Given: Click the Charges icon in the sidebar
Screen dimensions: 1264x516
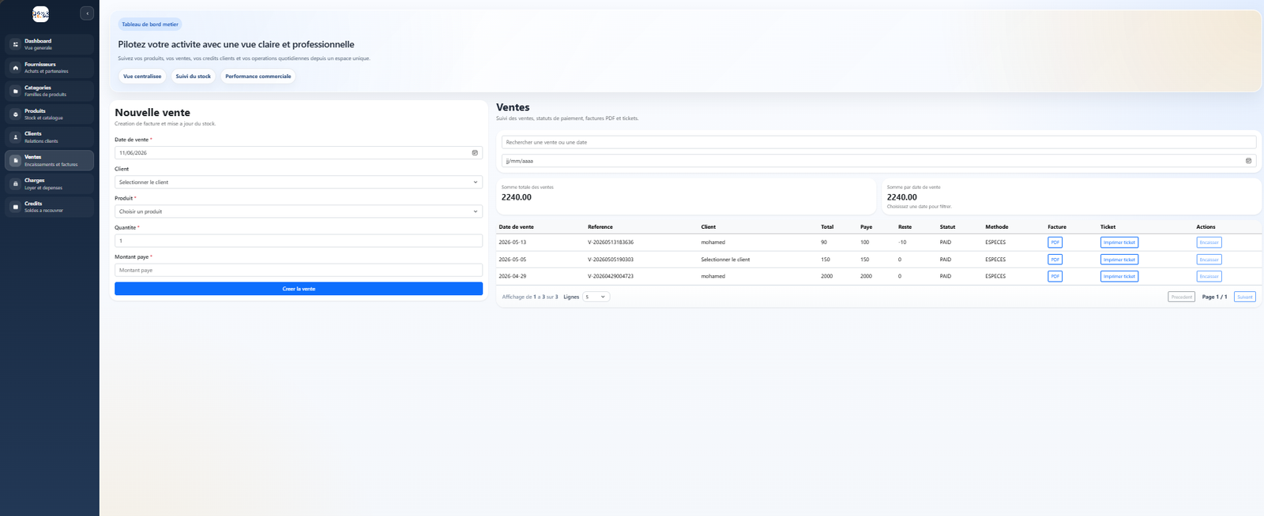Looking at the screenshot, I should coord(15,184).
